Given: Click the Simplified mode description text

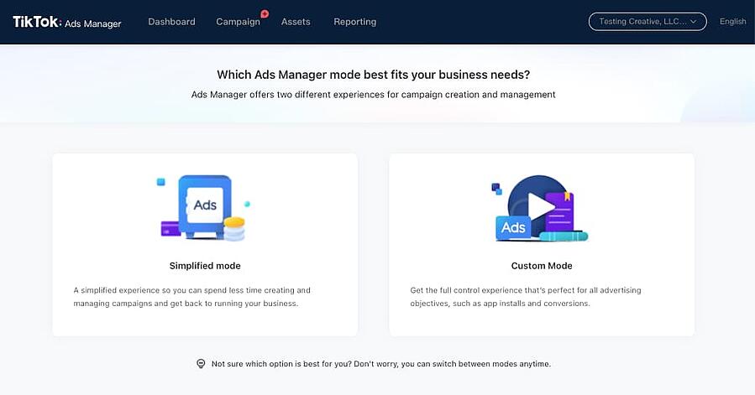Looking at the screenshot, I should coord(191,297).
